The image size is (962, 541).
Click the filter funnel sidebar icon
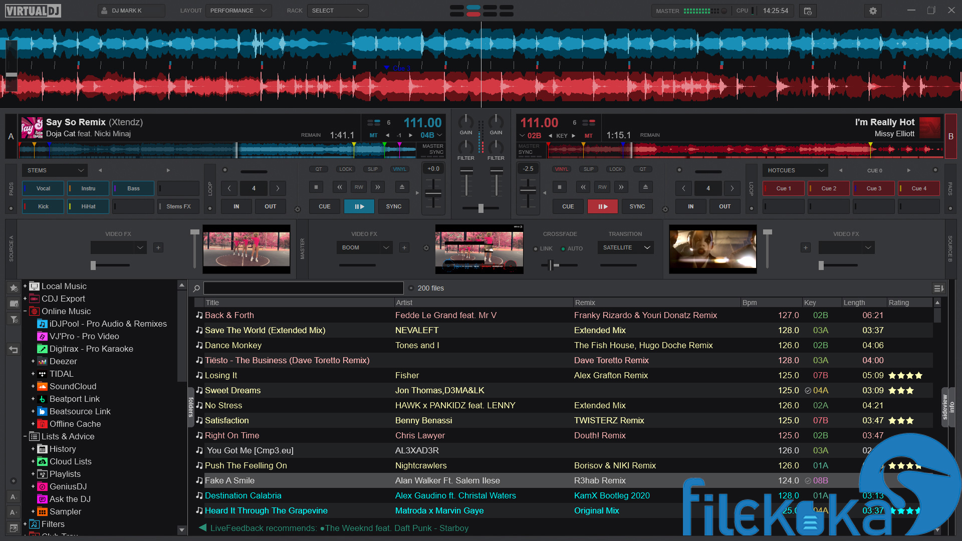pos(14,319)
